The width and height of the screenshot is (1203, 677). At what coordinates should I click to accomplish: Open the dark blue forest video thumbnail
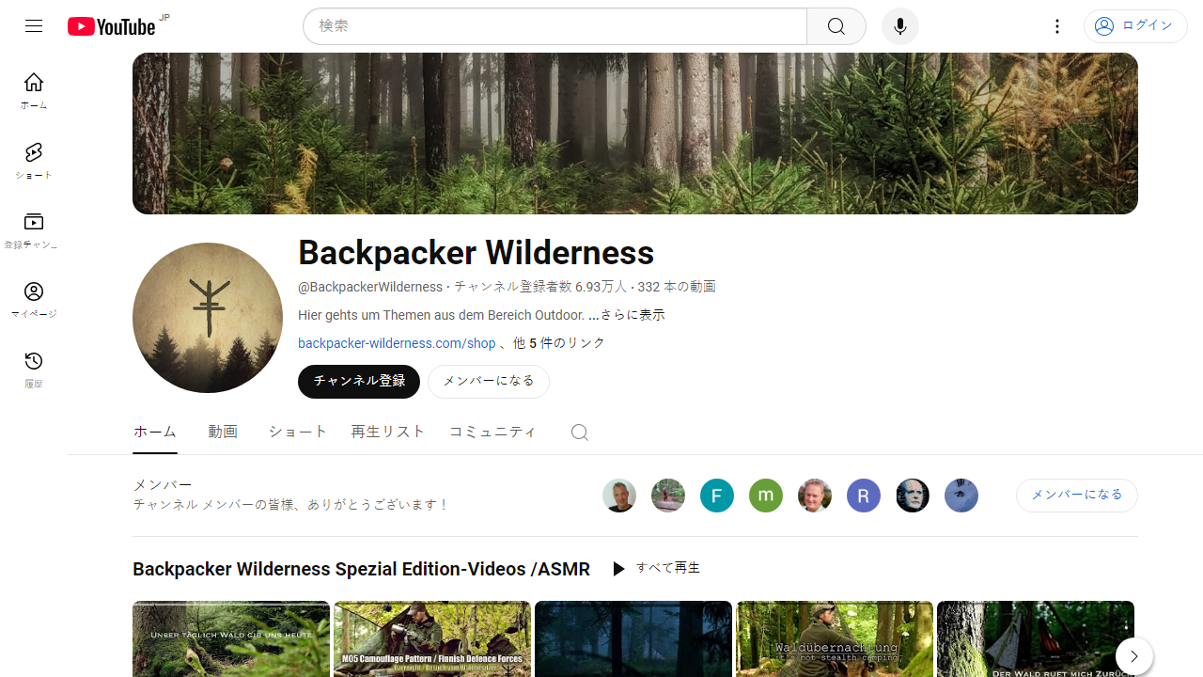(x=633, y=638)
